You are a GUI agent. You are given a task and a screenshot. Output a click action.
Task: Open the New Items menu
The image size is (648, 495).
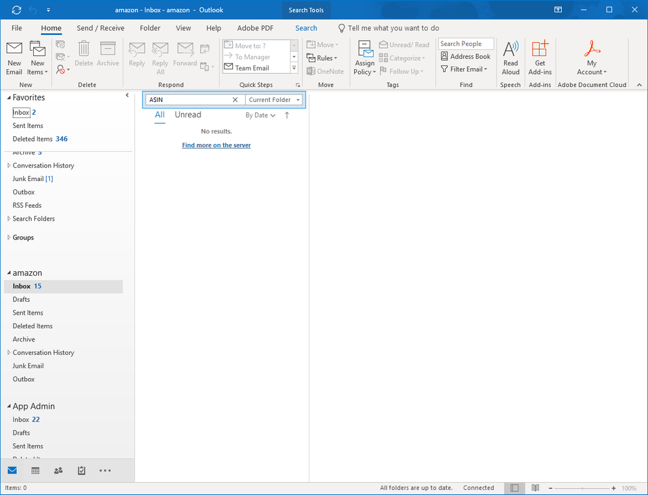[37, 58]
